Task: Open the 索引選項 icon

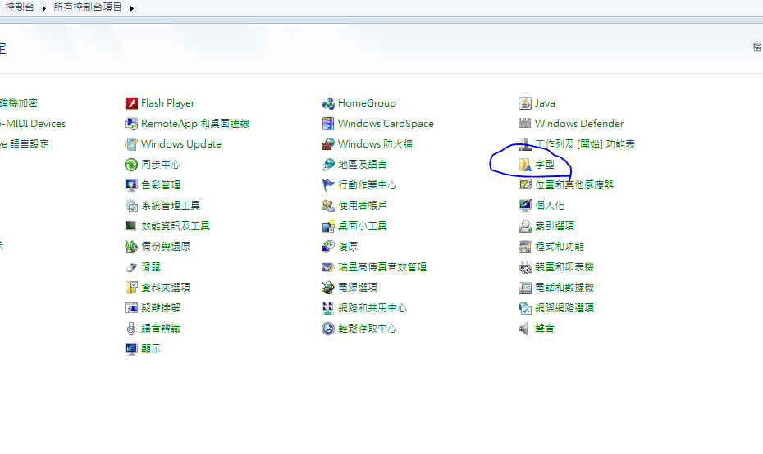Action: (x=525, y=226)
